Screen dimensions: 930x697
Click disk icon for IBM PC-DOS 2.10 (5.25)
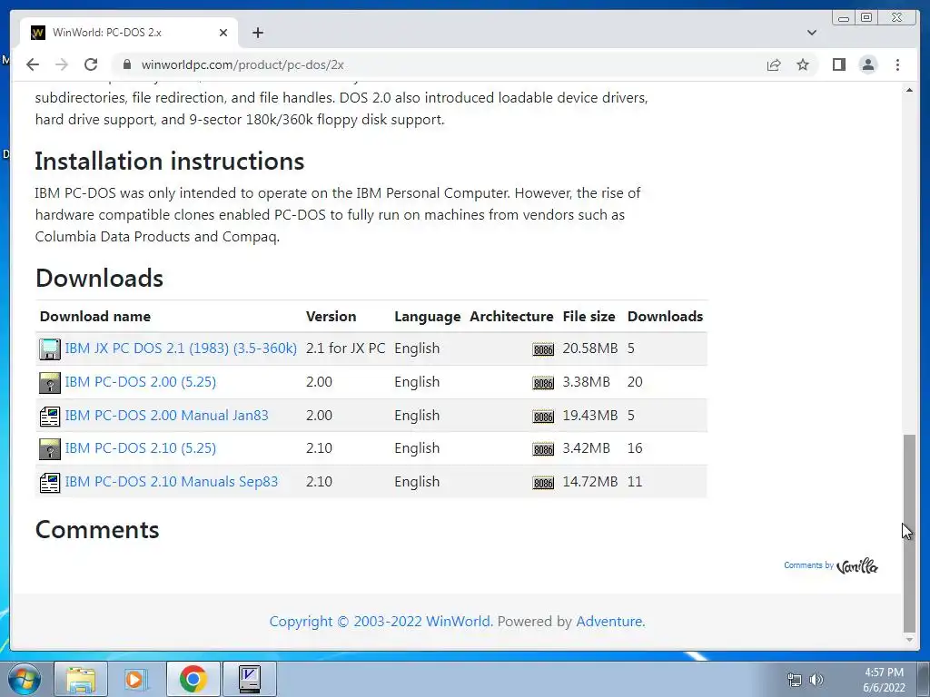(50, 449)
